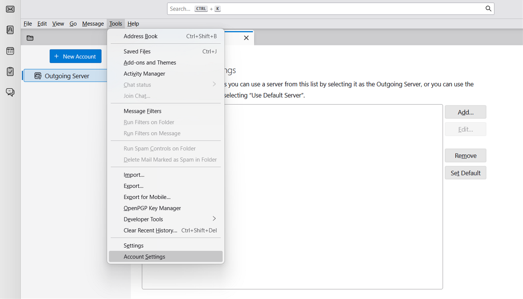This screenshot has height=299, width=523.
Task: Open the Tasks space icon
Action: click(x=10, y=71)
